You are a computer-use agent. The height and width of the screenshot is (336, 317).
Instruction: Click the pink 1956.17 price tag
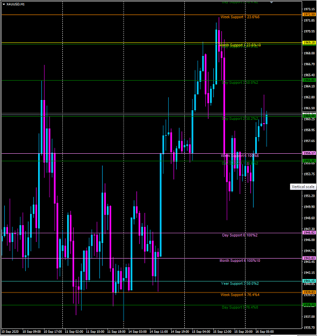(x=309, y=153)
